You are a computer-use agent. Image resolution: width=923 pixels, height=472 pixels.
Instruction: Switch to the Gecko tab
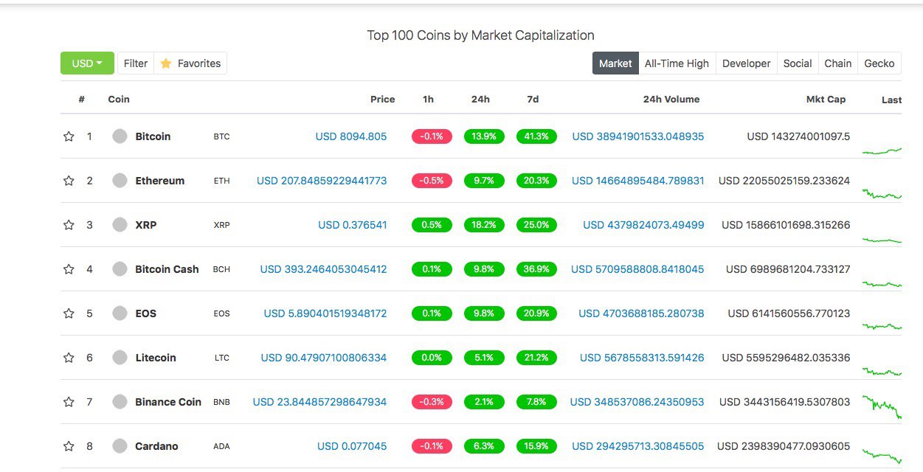[x=879, y=63]
